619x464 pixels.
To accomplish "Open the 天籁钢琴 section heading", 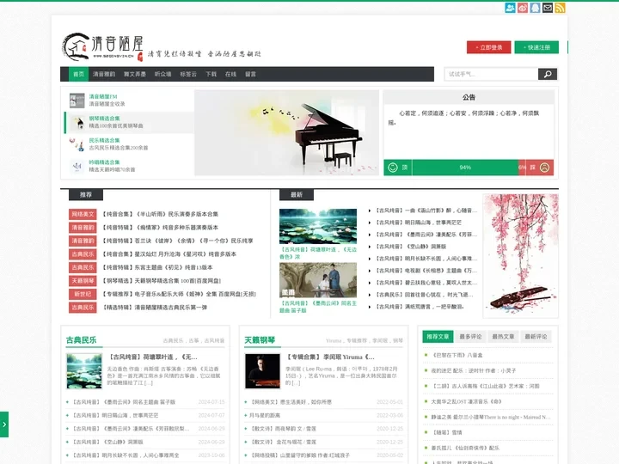I will point(260,340).
